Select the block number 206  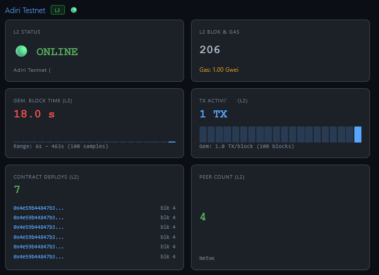click(210, 50)
